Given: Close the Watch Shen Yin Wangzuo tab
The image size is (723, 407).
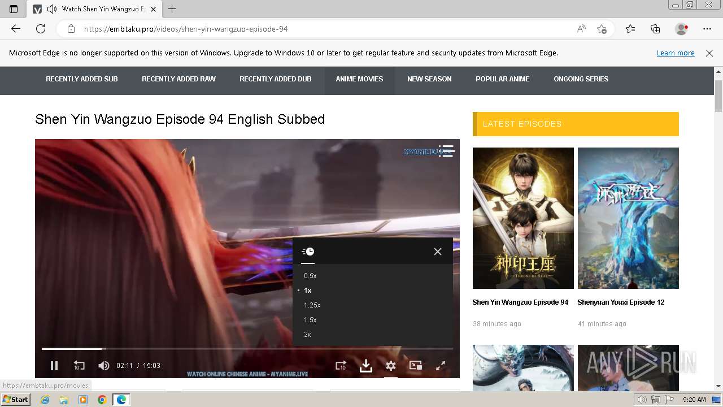Looking at the screenshot, I should click(153, 9).
